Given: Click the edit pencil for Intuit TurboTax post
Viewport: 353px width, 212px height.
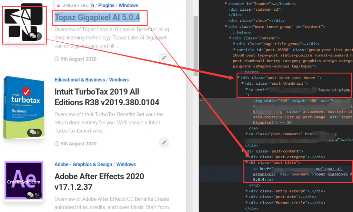Looking at the screenshot, I should click(164, 142).
